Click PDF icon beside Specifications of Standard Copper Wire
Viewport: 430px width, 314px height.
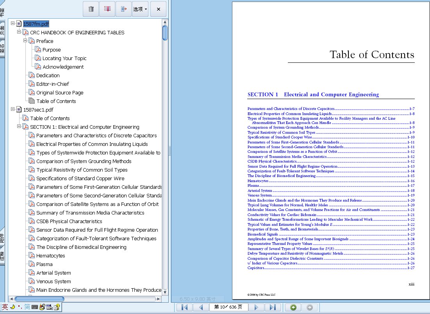click(32, 178)
